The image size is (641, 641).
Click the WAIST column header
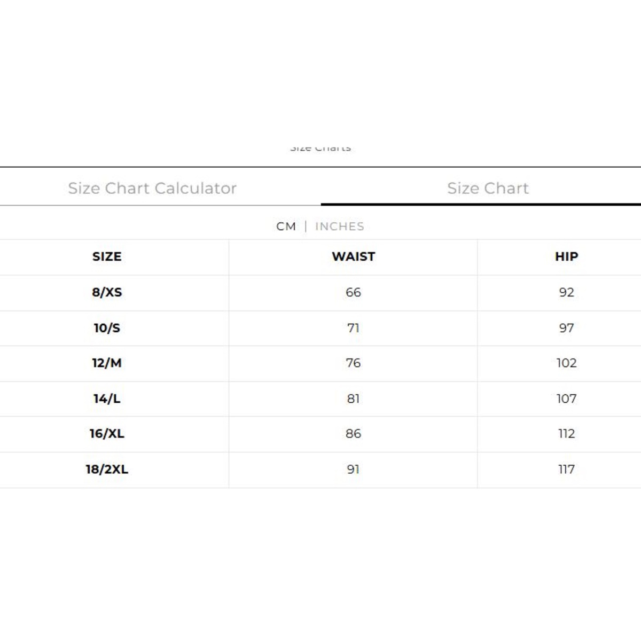point(353,256)
